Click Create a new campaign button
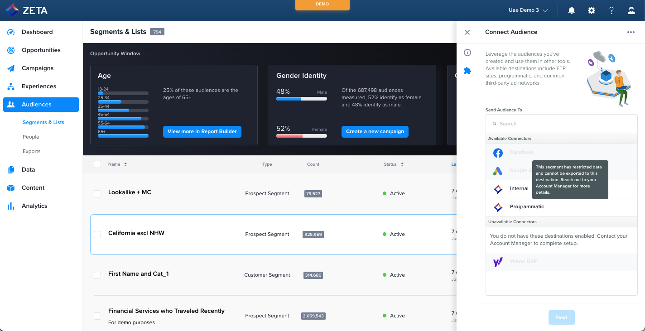Viewport: 645px width, 331px height. pyautogui.click(x=375, y=132)
